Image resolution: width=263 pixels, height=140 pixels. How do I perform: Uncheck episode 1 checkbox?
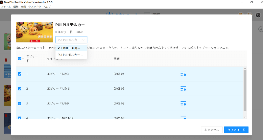point(19,74)
